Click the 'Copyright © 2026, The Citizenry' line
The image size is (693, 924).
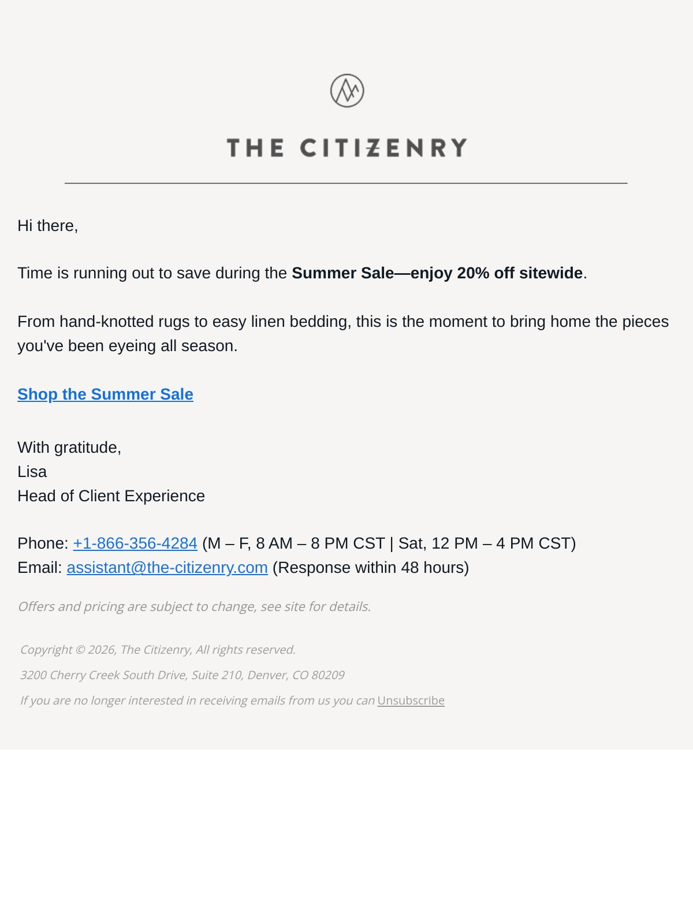158,650
